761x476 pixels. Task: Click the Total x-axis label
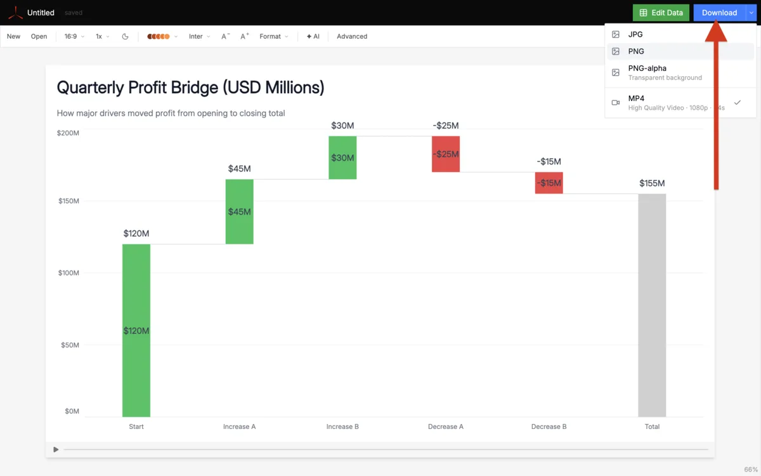[x=652, y=426]
